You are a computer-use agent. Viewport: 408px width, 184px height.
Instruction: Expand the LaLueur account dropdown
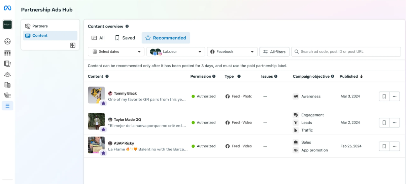tap(176, 52)
